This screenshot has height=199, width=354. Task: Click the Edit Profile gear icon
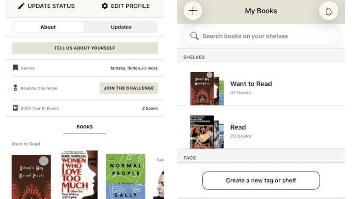pos(105,6)
